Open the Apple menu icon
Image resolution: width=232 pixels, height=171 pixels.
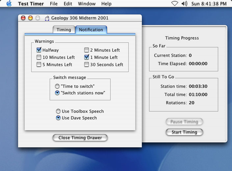[9, 4]
